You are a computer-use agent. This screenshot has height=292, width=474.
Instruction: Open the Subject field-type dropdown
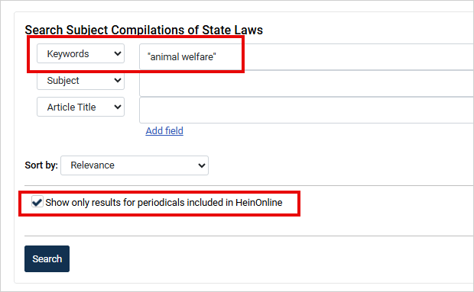click(80, 80)
